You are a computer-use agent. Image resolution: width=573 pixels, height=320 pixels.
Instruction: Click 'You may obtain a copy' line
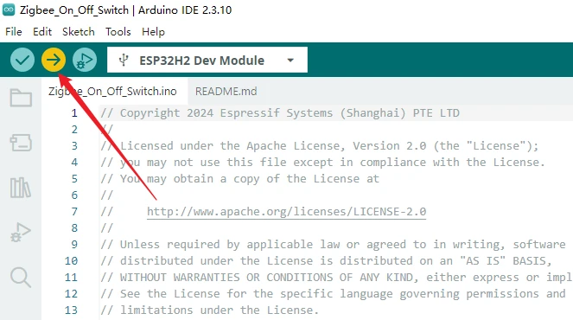pyautogui.click(x=239, y=179)
